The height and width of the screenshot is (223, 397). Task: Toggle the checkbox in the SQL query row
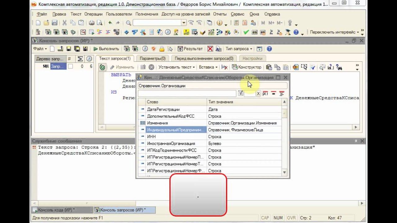pos(70,66)
